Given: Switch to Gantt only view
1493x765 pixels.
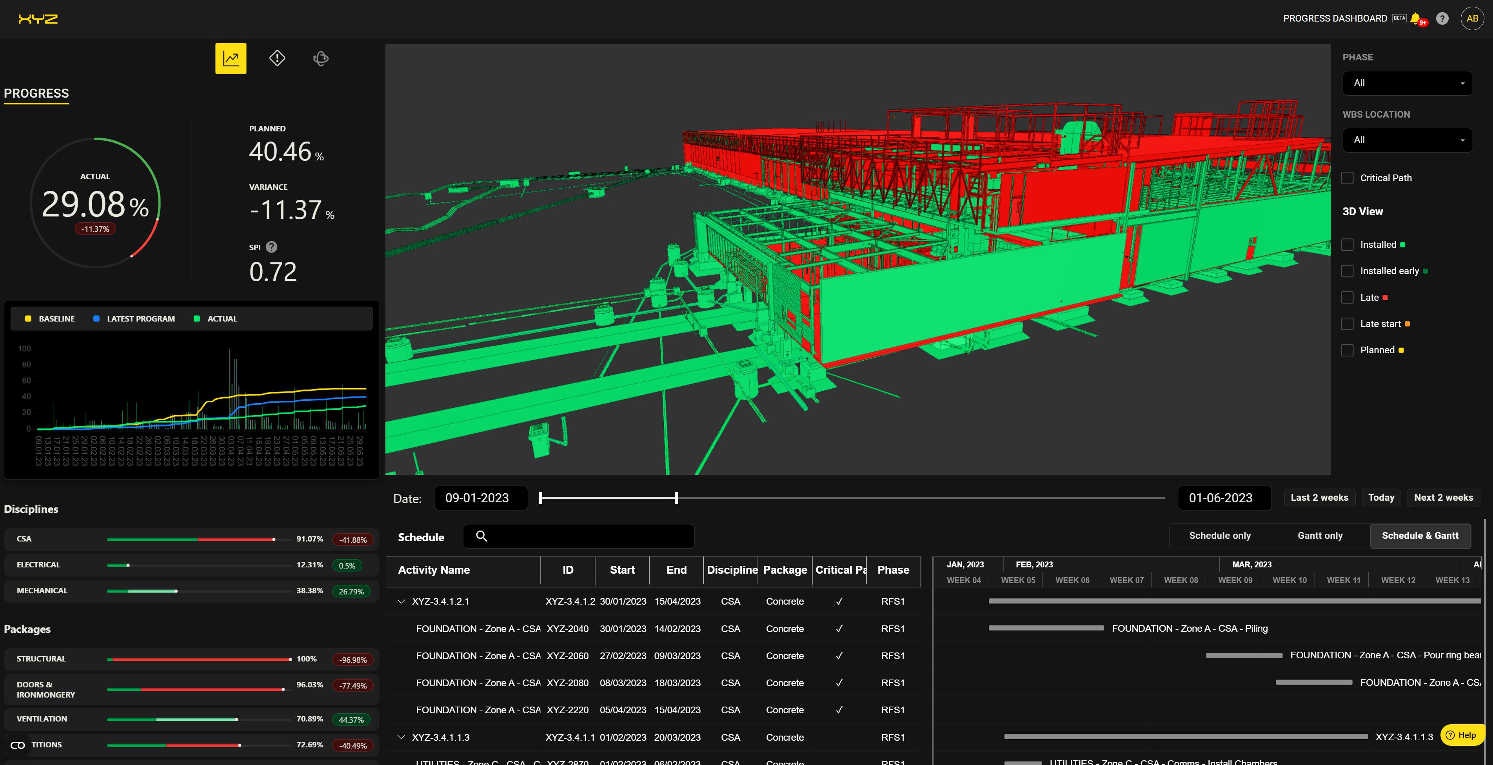Looking at the screenshot, I should click(1320, 536).
